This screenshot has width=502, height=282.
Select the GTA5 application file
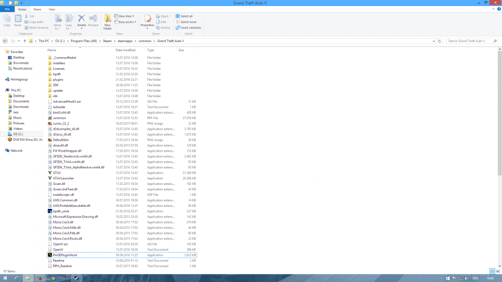coord(57,173)
